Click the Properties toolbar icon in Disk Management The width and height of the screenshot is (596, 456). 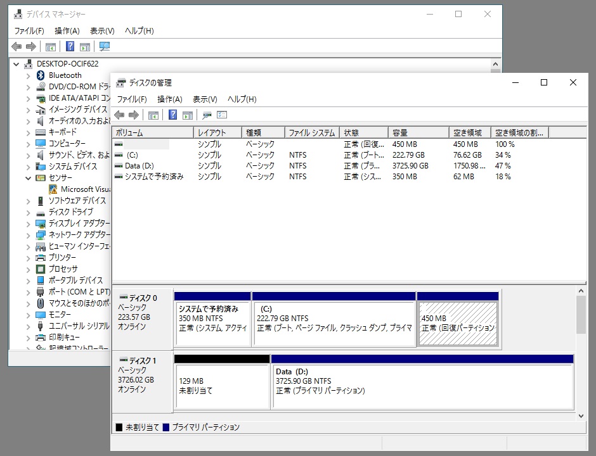click(207, 115)
